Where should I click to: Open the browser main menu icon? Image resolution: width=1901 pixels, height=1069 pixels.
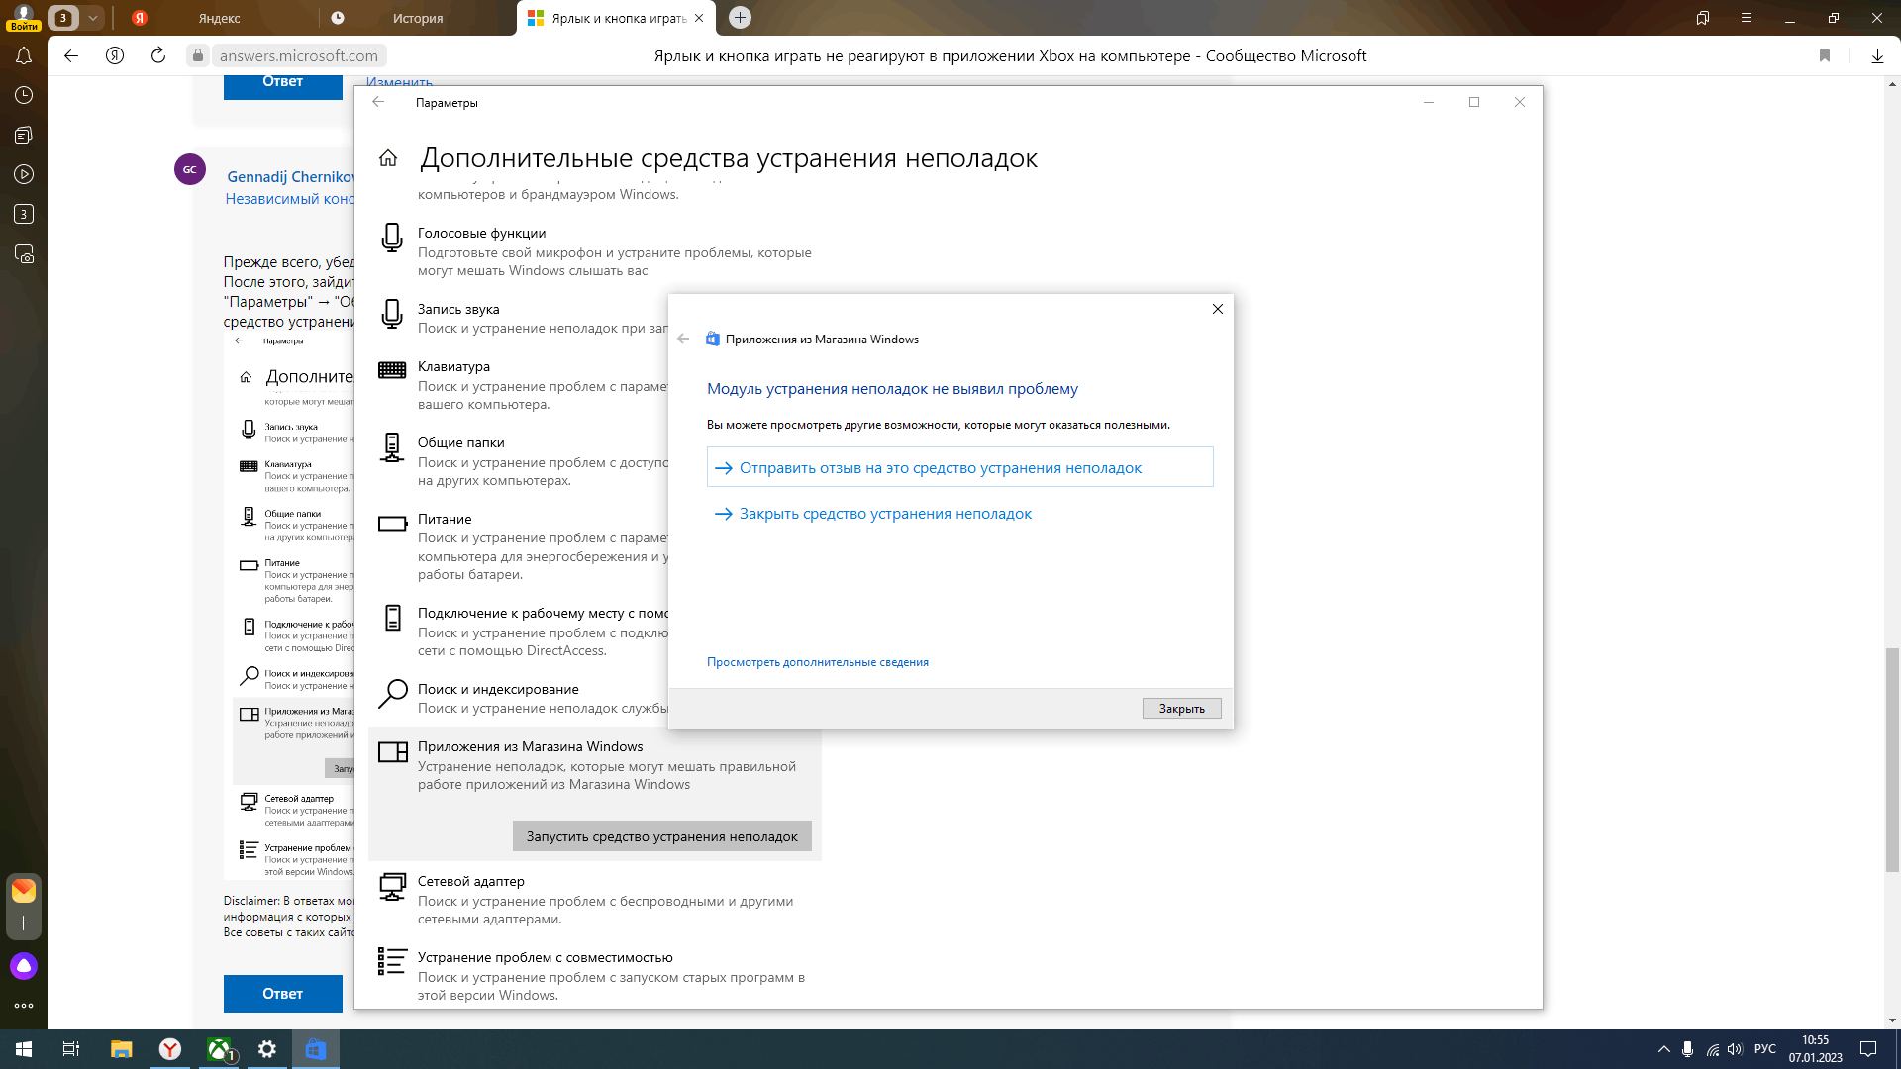tap(1747, 18)
